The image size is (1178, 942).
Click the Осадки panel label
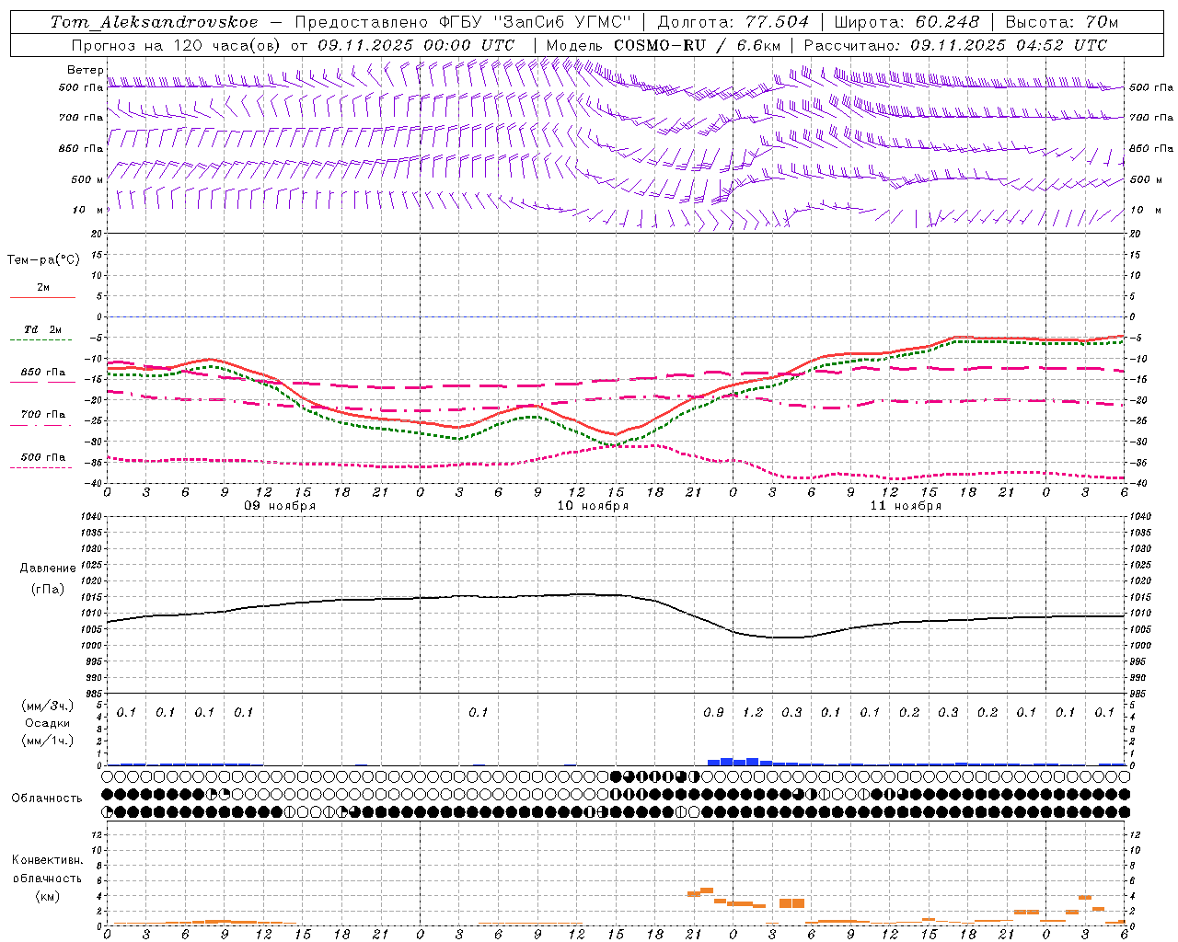(48, 723)
